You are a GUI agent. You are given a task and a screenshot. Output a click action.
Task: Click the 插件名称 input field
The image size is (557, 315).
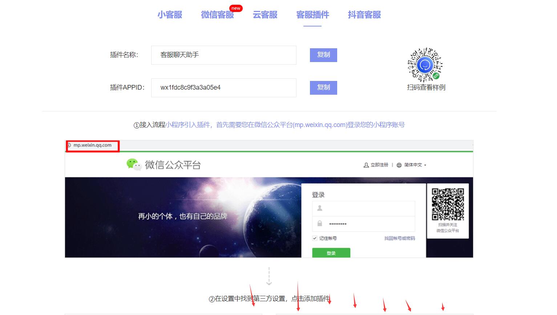[x=223, y=55]
